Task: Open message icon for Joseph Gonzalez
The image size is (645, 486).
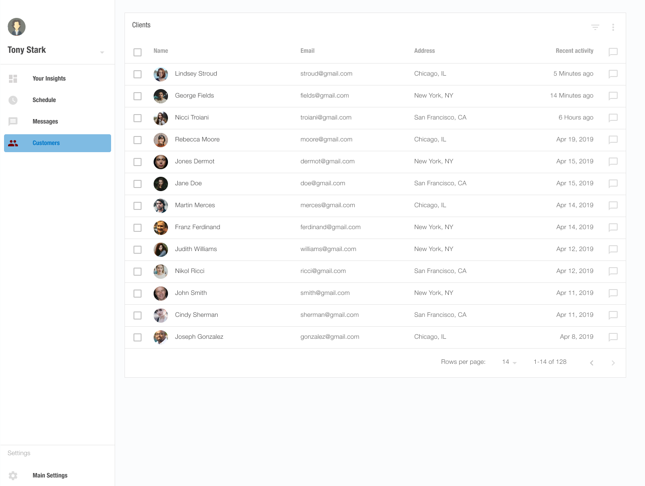Action: pyautogui.click(x=613, y=337)
